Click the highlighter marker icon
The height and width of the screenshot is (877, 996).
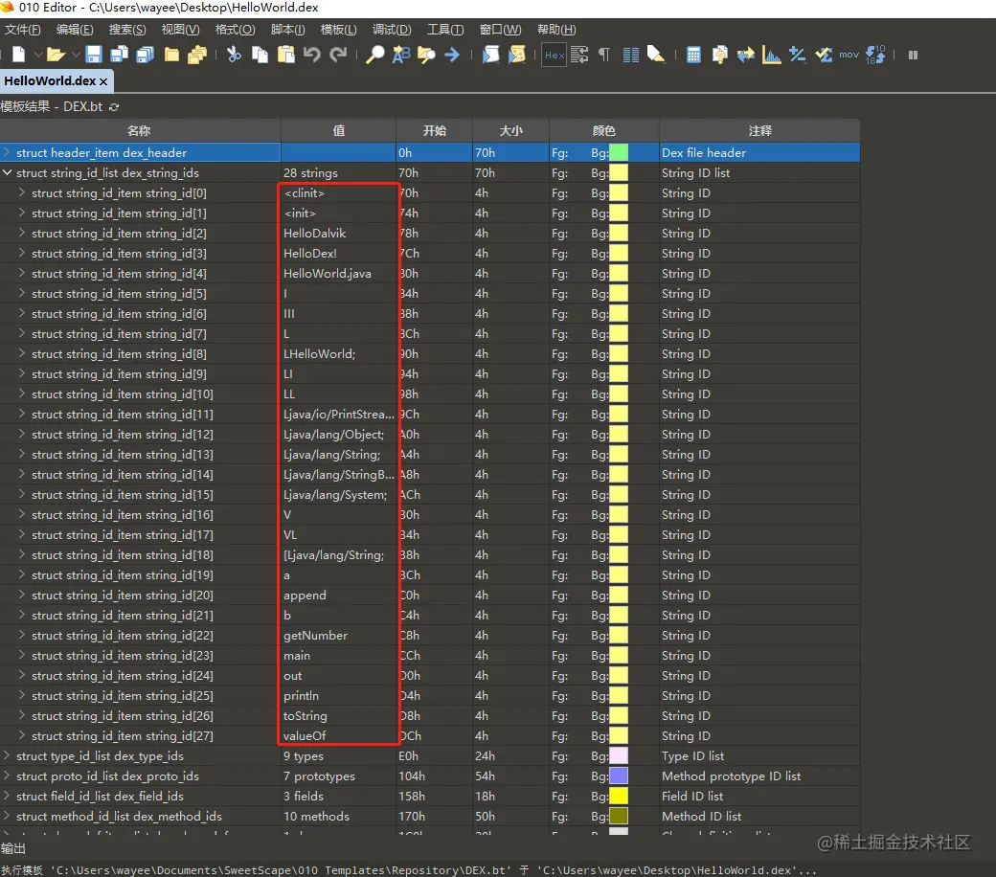click(656, 56)
